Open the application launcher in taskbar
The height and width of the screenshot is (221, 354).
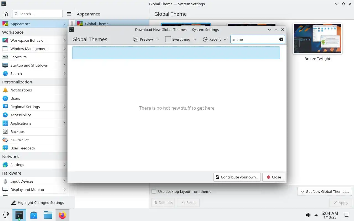coord(6,215)
